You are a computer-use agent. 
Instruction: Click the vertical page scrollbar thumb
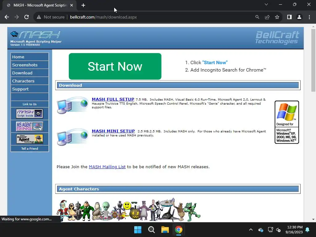[x=313, y=60]
